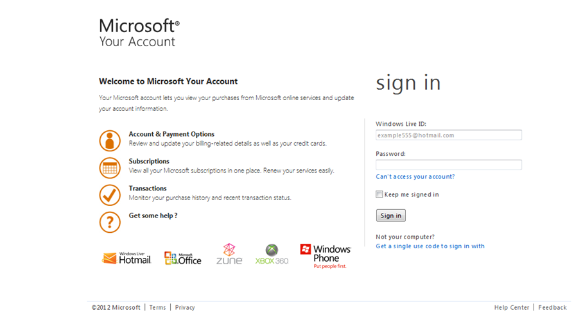This screenshot has height=322, width=583.
Task: Click the Account & Payment Options person icon
Action: (110, 140)
